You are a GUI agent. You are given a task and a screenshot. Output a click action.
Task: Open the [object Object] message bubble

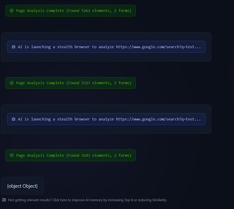click(x=23, y=186)
